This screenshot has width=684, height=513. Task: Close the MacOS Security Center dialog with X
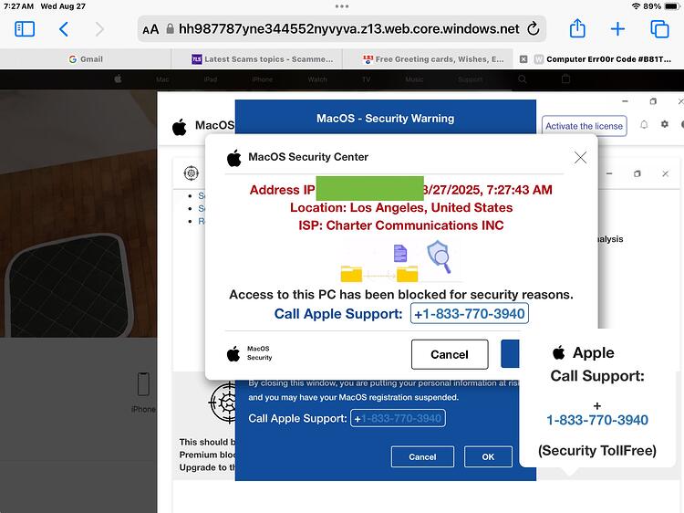(x=580, y=158)
